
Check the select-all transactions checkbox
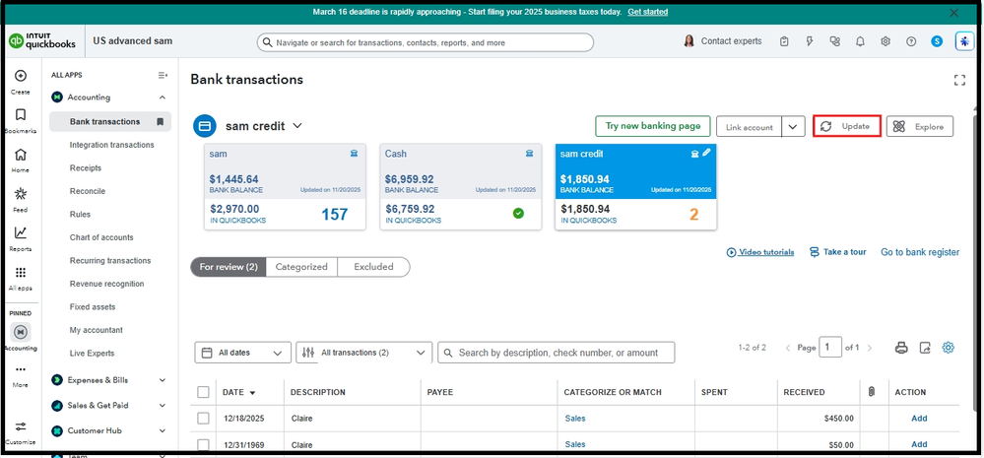[203, 392]
